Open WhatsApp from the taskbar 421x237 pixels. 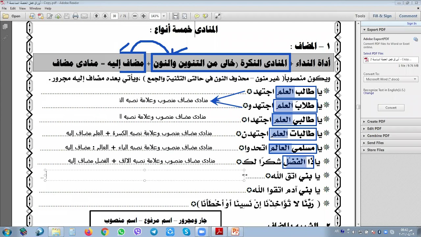tap(121, 232)
